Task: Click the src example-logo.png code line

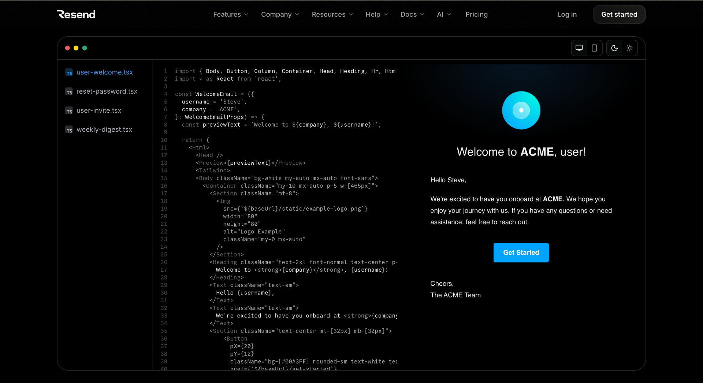Action: pos(295,209)
